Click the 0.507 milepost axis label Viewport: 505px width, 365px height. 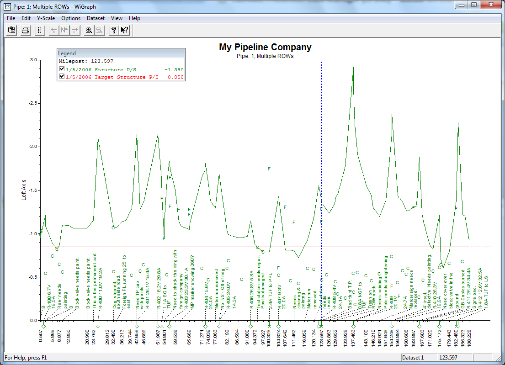tap(41, 335)
